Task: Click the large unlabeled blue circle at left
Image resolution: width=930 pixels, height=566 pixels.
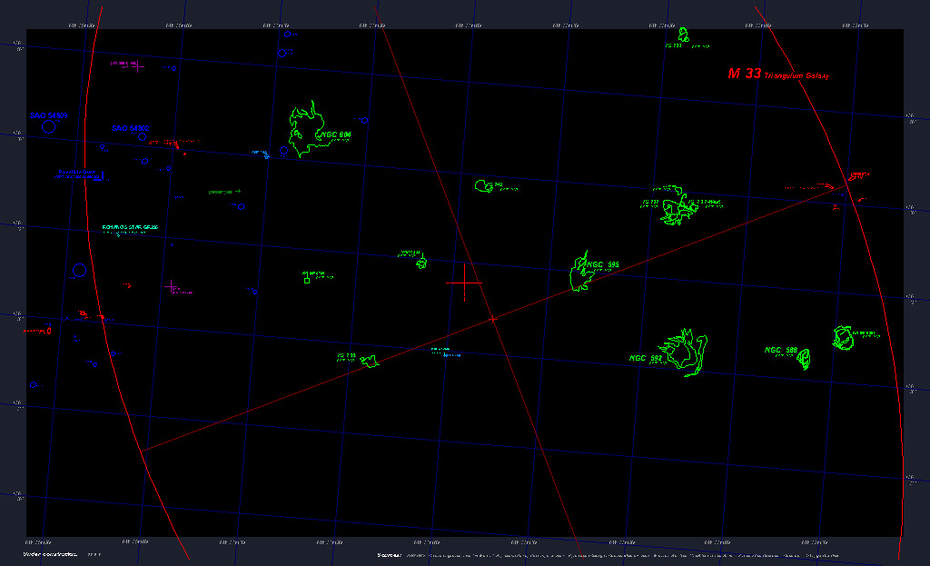Action: coord(79,270)
